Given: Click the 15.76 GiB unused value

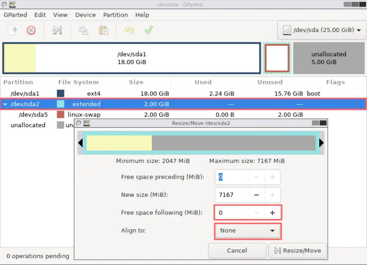Looking at the screenshot, I should [289, 93].
